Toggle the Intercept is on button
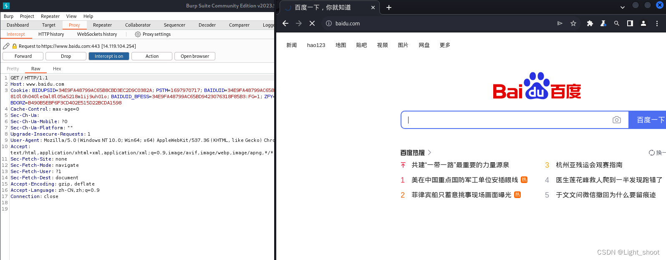 109,56
